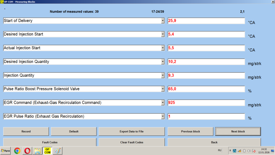Expand the EGR Pulse Ratio dropdown
The height and width of the screenshot is (155, 275).
click(x=163, y=116)
